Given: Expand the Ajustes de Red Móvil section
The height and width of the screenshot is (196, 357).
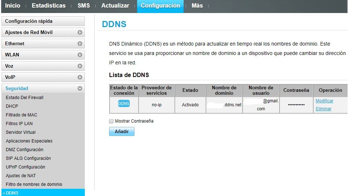Looking at the screenshot, I should pos(80,33).
